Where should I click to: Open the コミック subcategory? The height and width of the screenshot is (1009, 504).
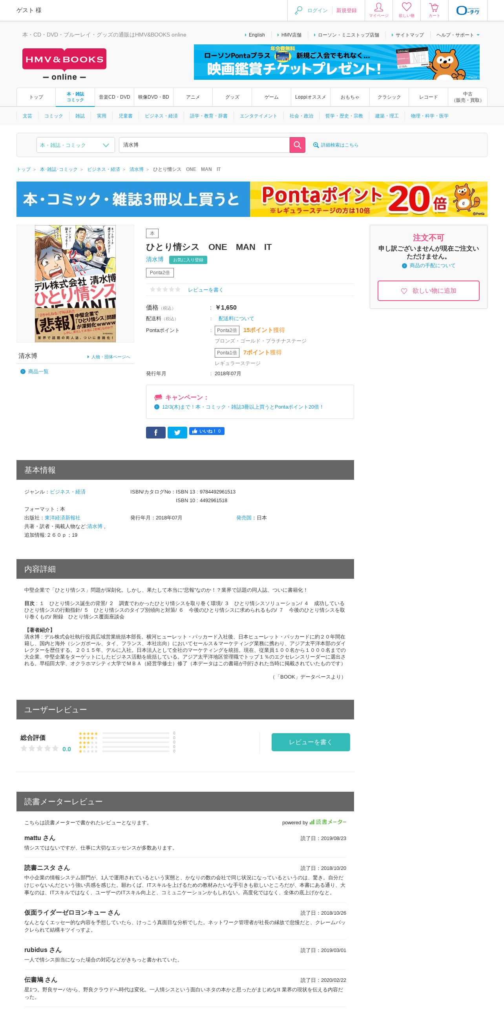[54, 116]
